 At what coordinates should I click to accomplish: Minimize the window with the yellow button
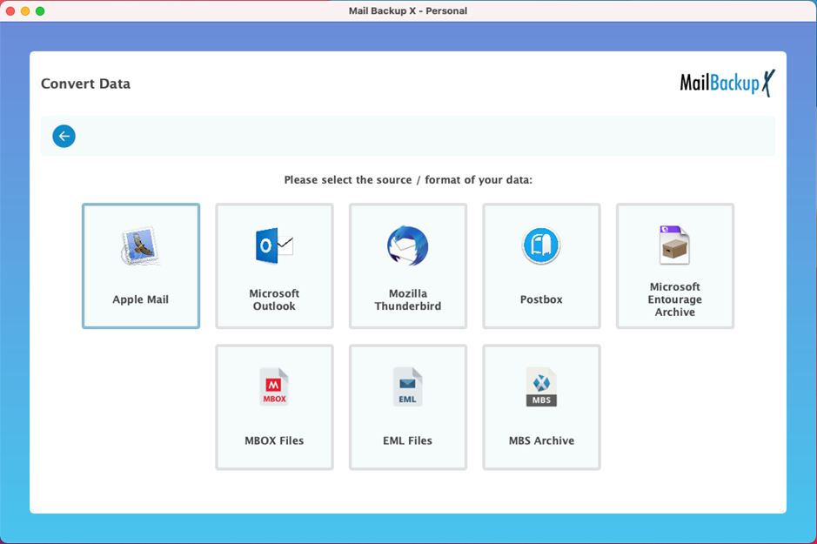[x=25, y=11]
